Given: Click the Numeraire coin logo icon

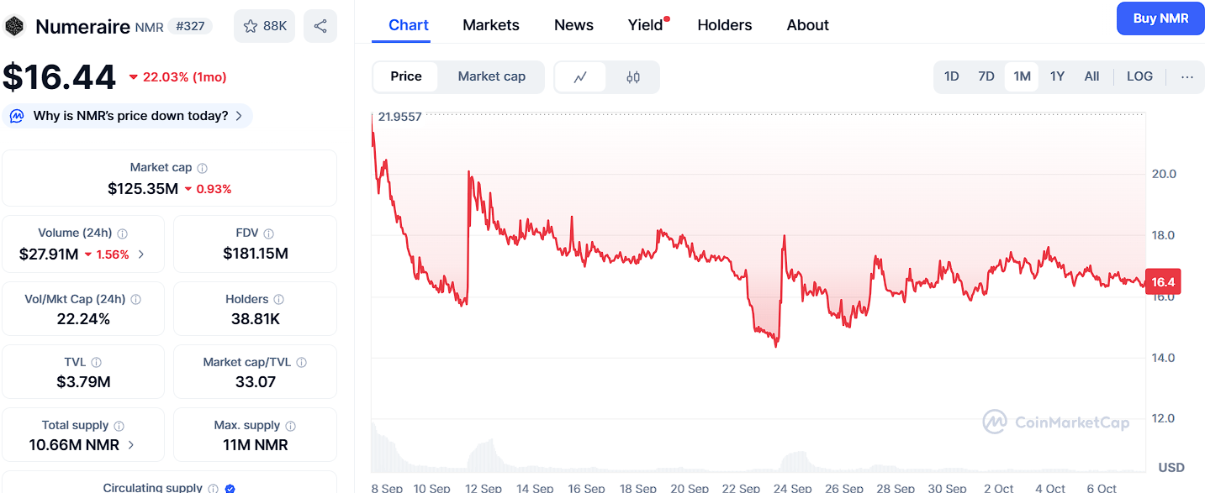Looking at the screenshot, I should pyautogui.click(x=15, y=26).
